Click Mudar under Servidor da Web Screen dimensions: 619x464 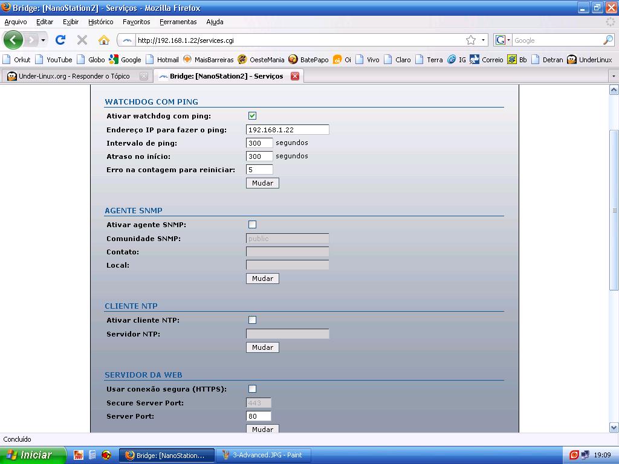coord(262,428)
